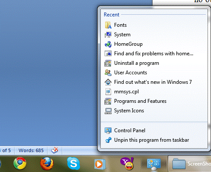Click the Windows 7 what's new house icon
This screenshot has height=172, width=211.
click(x=108, y=82)
